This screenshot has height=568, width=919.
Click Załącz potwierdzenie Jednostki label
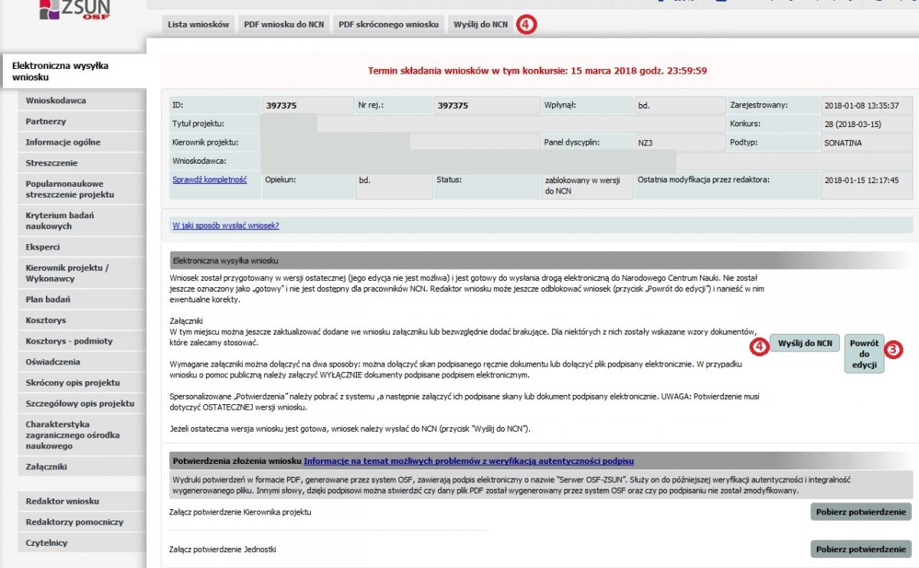[x=222, y=549]
